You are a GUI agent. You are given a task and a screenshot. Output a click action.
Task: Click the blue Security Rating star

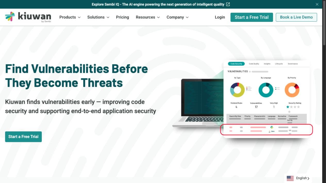tap(288, 107)
